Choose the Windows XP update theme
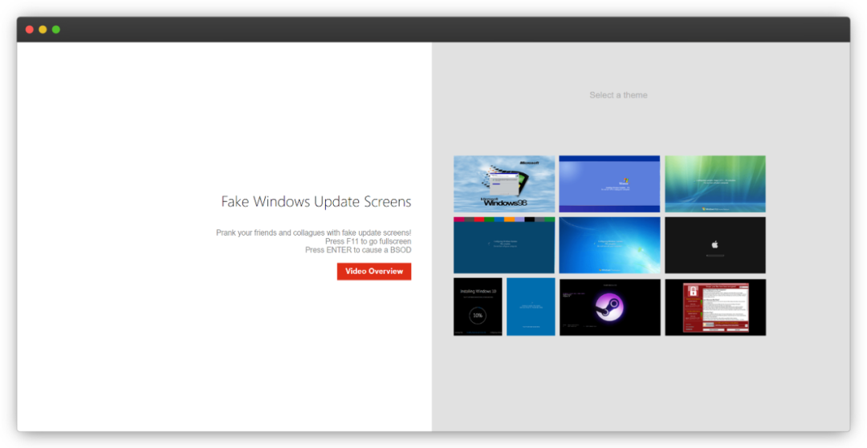 pyautogui.click(x=609, y=184)
